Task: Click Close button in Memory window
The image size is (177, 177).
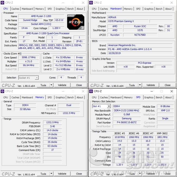Action: click(x=79, y=174)
